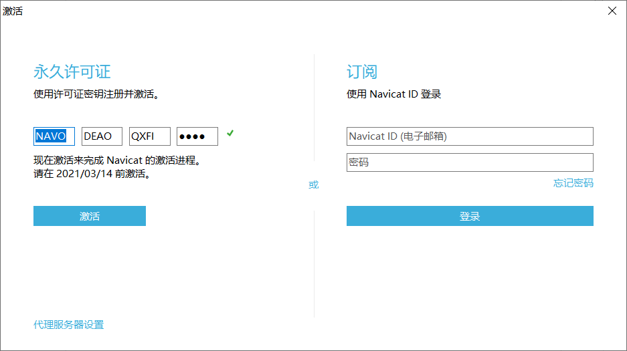Image resolution: width=627 pixels, height=351 pixels.
Task: Focus the second key field DEAO
Action: (102, 136)
